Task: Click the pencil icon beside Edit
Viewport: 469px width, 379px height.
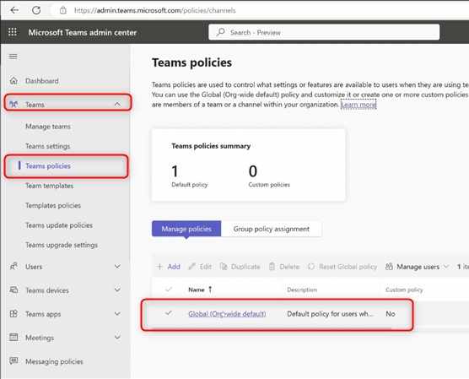Action: 191,266
